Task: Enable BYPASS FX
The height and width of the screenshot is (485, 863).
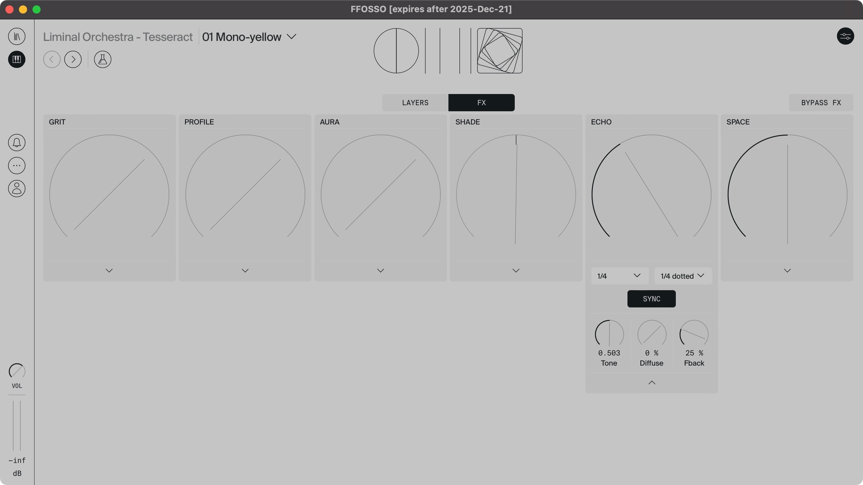Action: click(820, 102)
